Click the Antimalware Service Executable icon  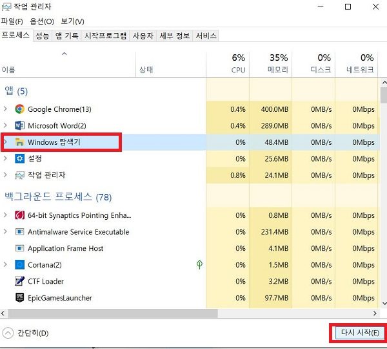(x=19, y=232)
